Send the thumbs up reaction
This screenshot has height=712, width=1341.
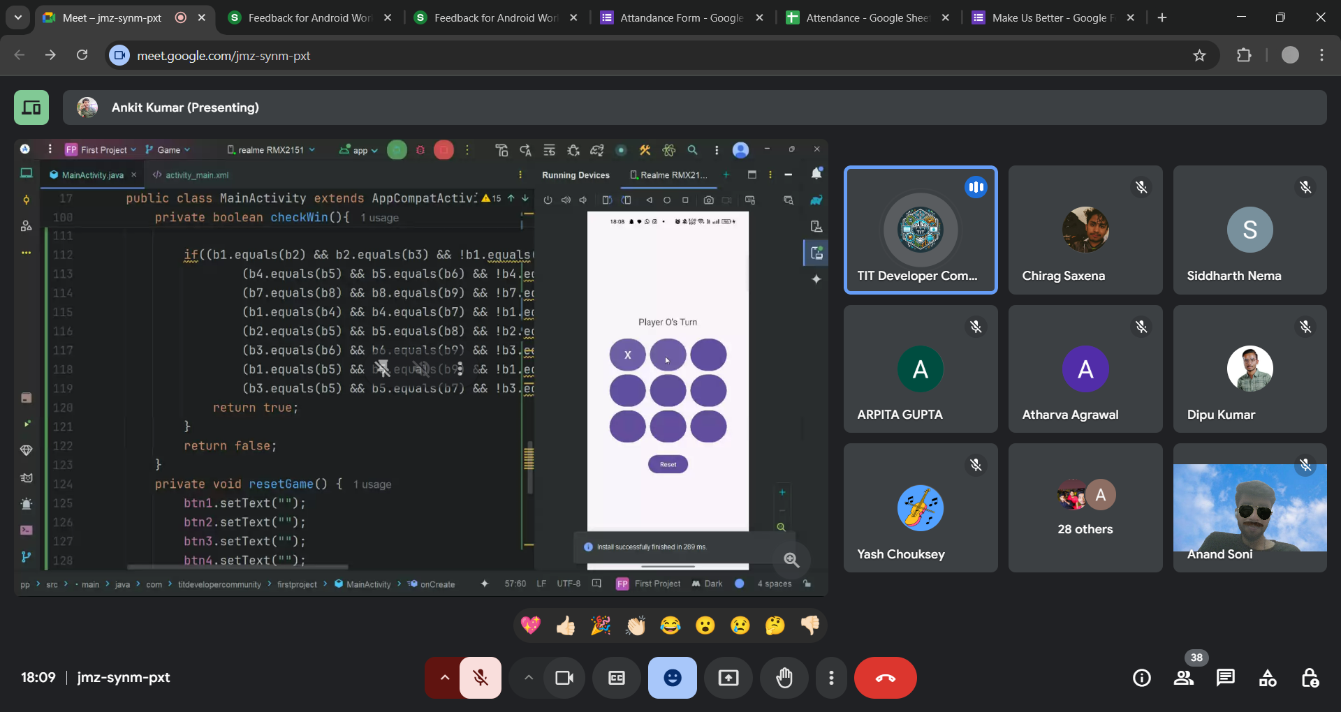[566, 625]
